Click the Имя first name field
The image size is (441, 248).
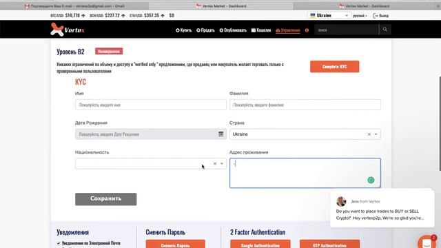[150, 105]
